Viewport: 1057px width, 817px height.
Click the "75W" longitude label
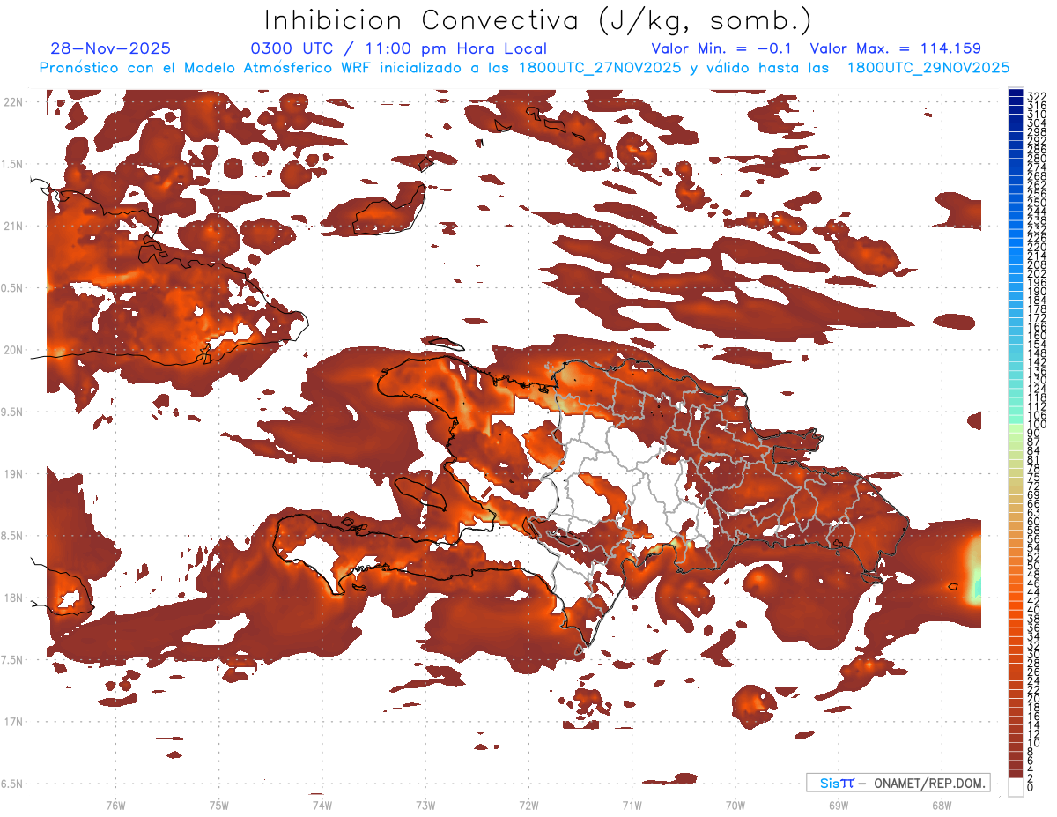point(219,806)
